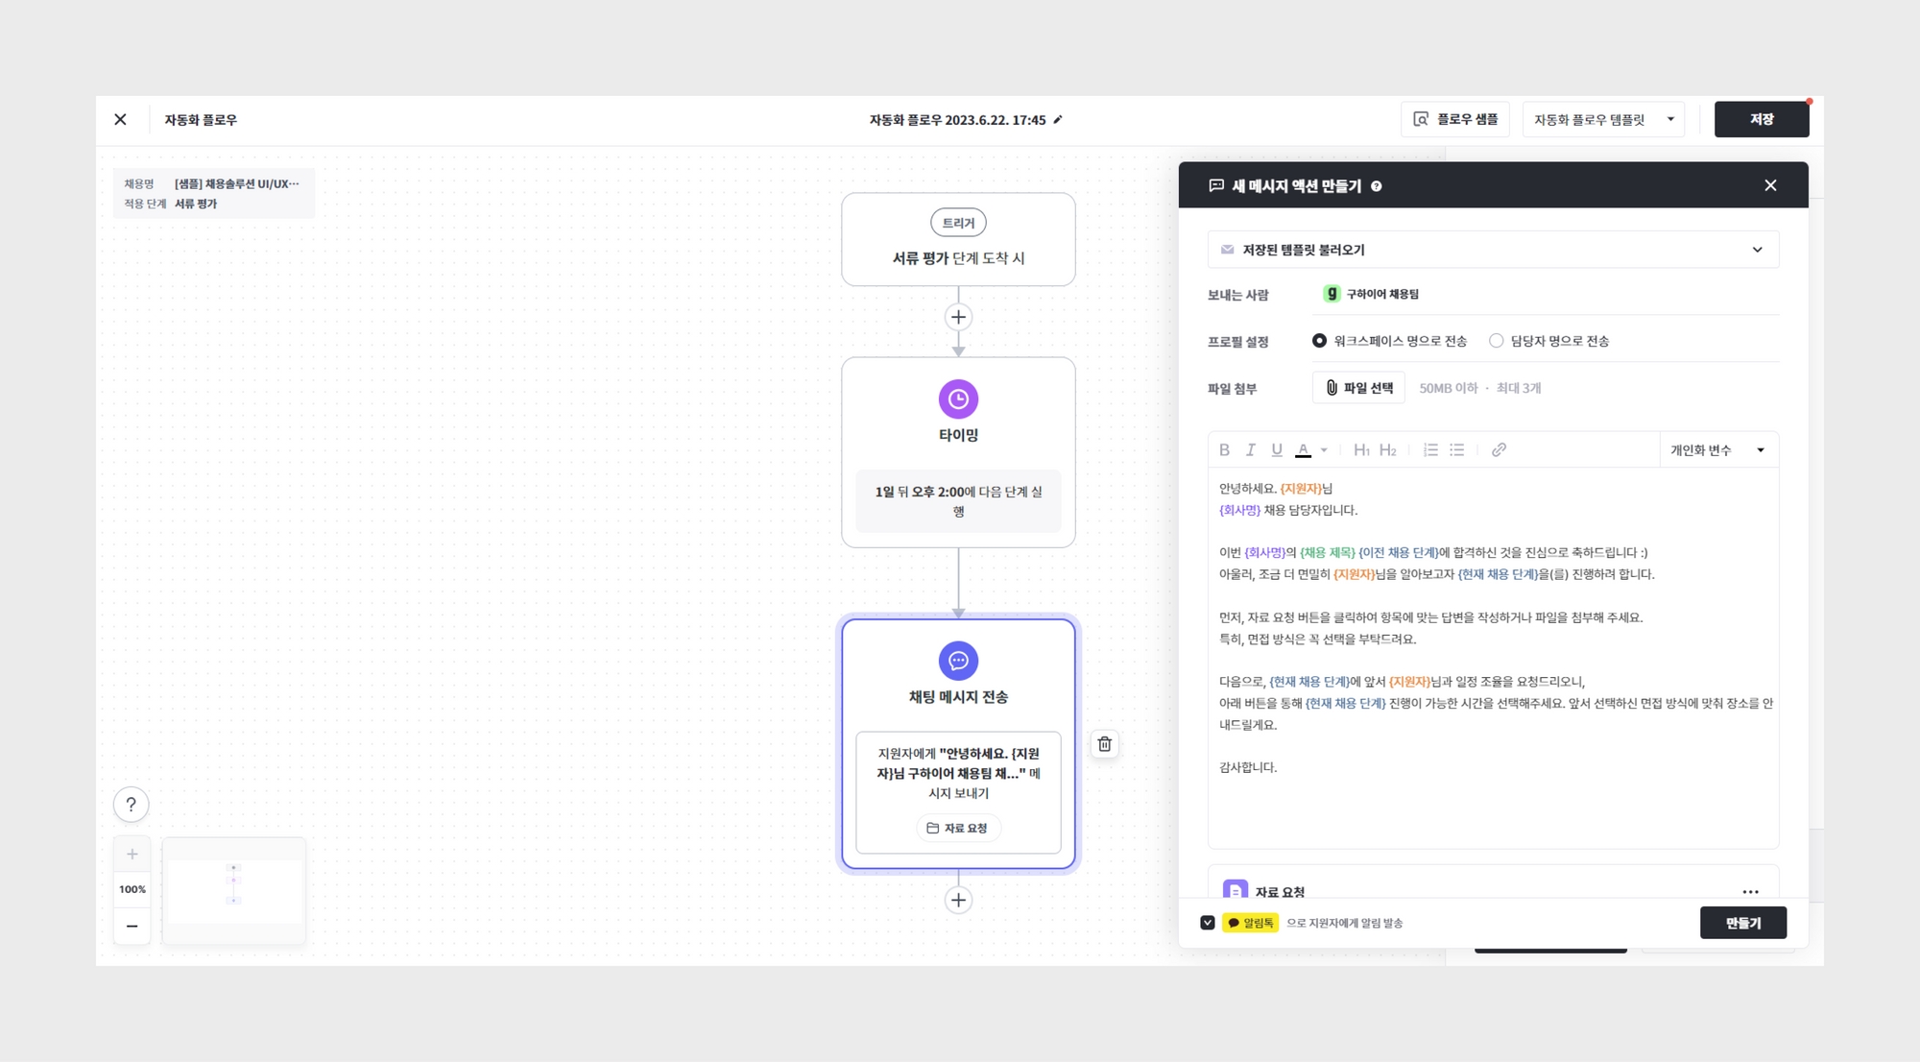
Task: Select 담당자 명으로 전송 radio option
Action: tap(1496, 341)
